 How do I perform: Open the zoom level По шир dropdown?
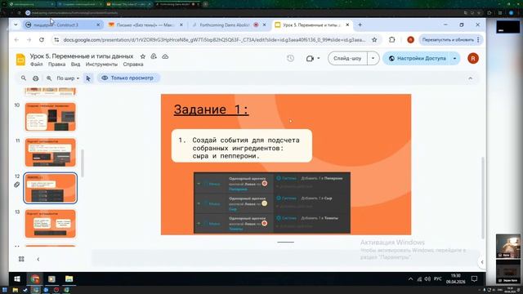(68, 78)
